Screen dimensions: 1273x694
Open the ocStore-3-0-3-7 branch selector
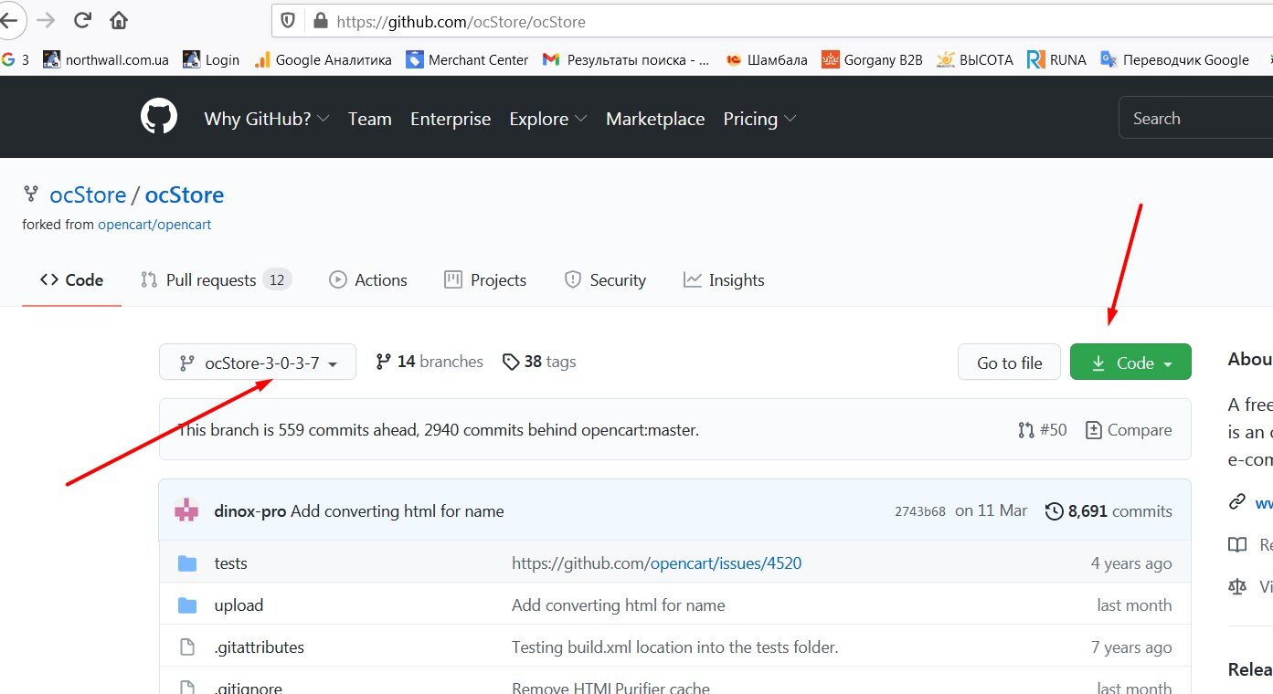(258, 363)
